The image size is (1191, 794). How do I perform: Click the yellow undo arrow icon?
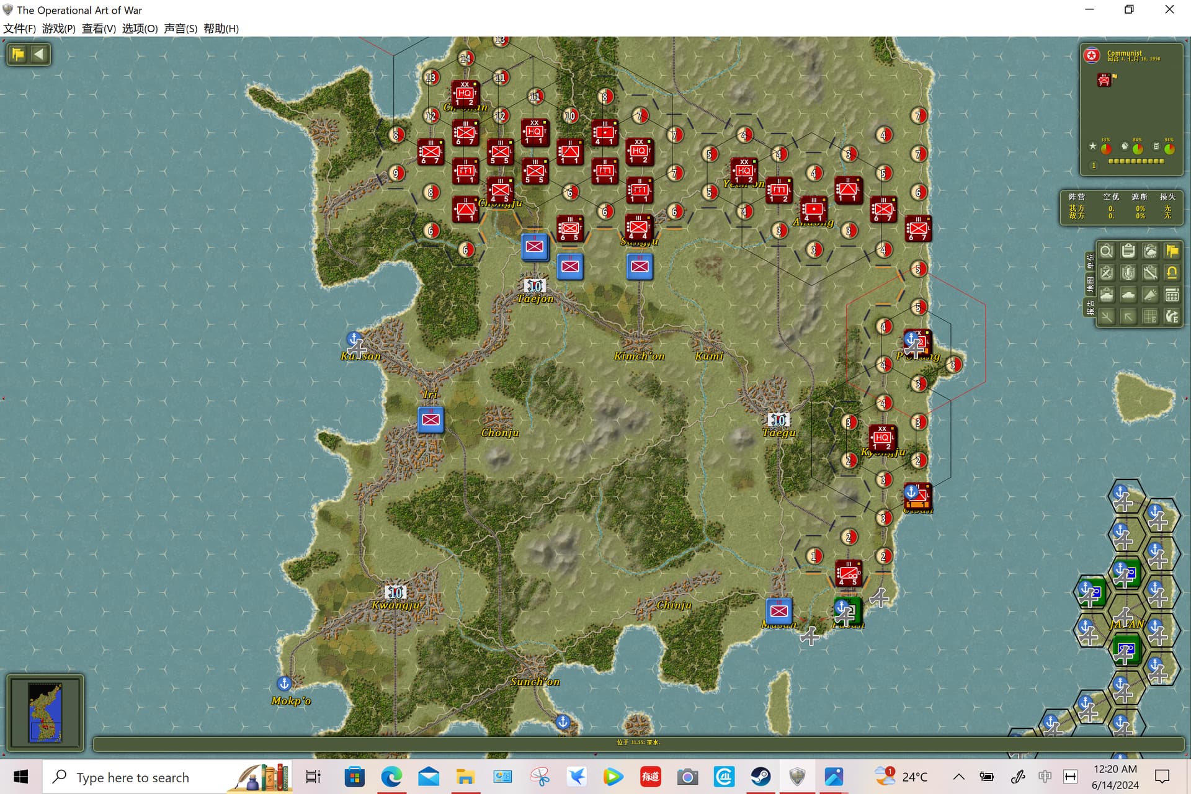point(1172,272)
